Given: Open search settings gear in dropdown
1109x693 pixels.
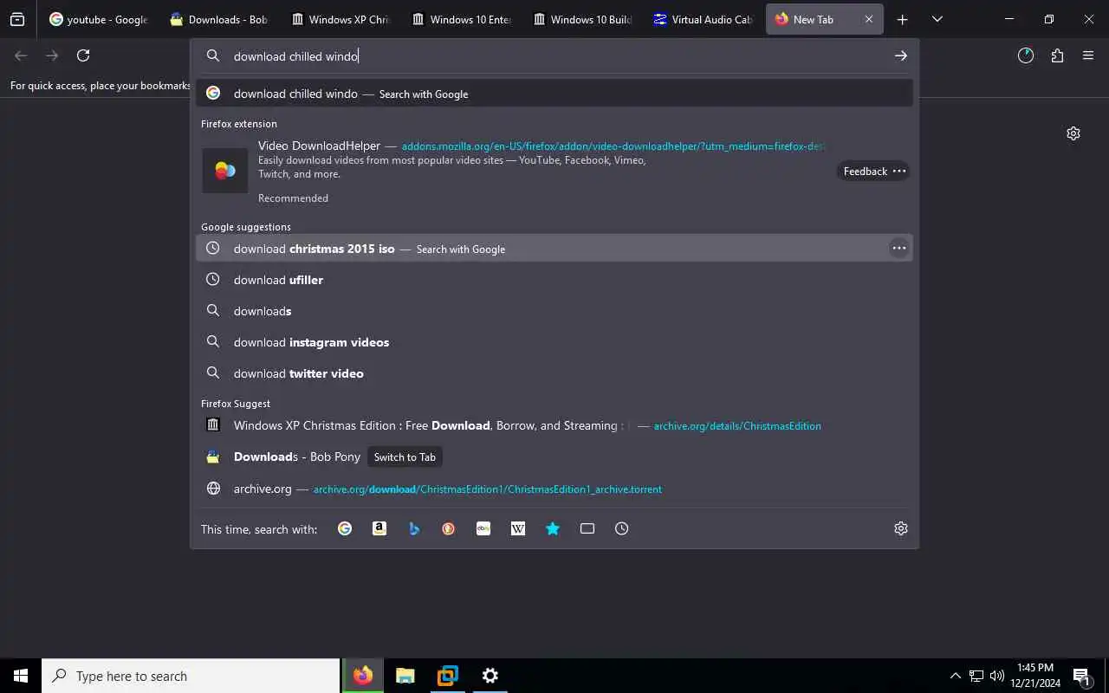Looking at the screenshot, I should [901, 528].
